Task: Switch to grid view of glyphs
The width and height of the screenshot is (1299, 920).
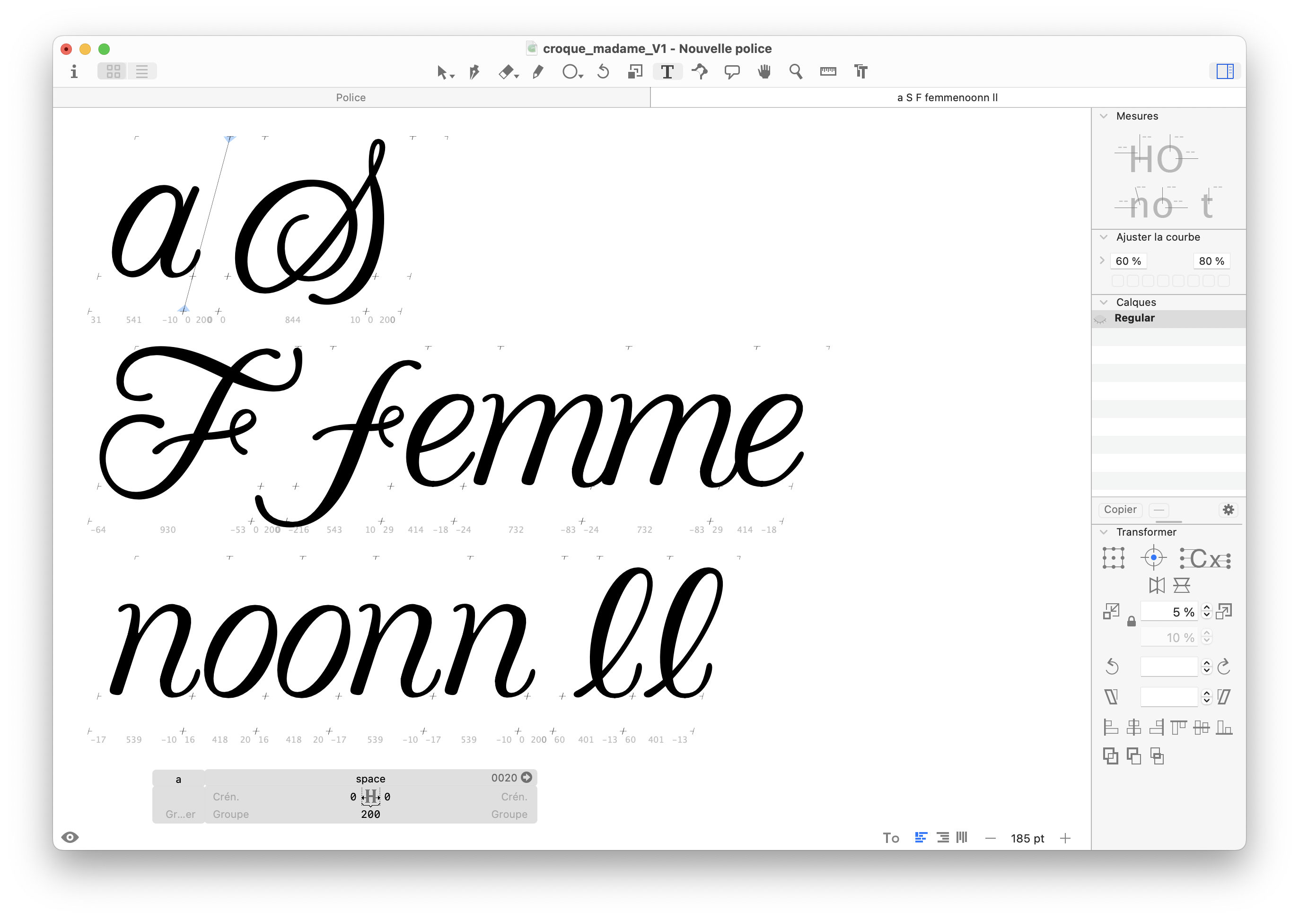Action: (113, 71)
